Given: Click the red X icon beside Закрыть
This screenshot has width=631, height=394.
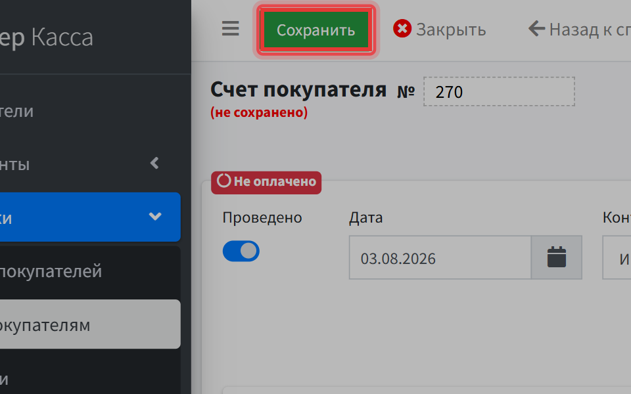Looking at the screenshot, I should tap(402, 28).
